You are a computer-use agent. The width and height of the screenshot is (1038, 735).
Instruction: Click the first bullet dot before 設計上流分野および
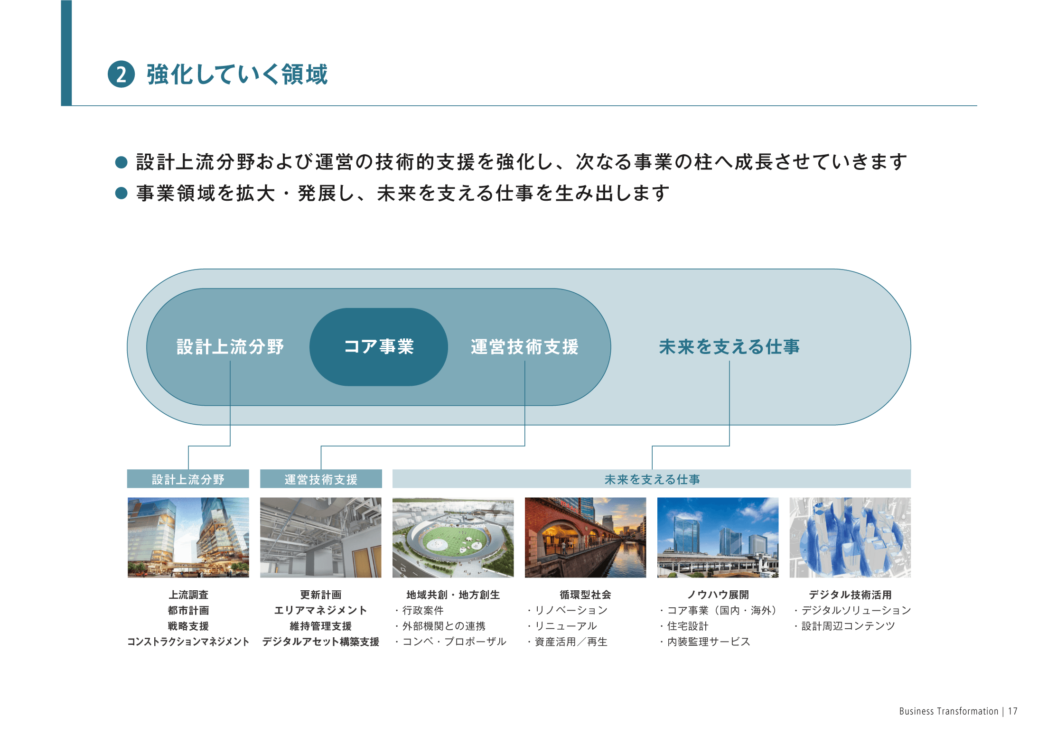pos(122,162)
